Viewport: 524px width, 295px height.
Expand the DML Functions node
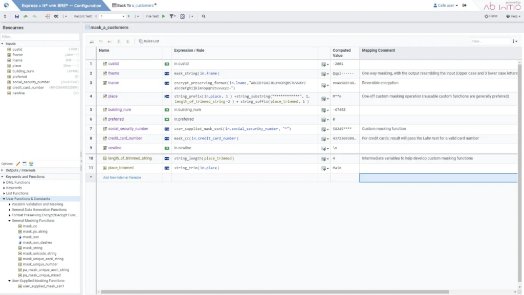(x=4, y=183)
